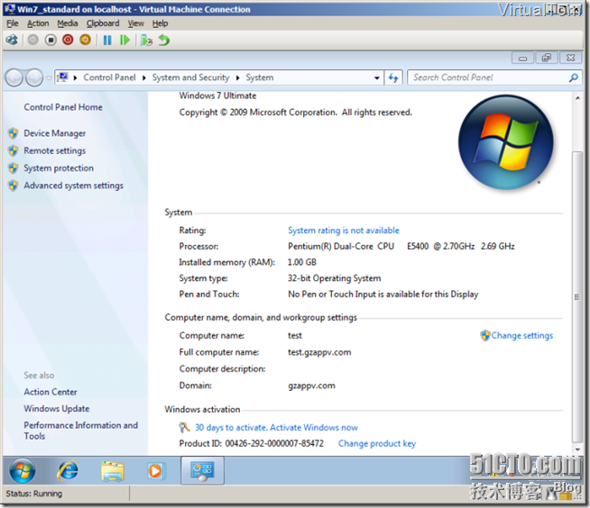Open Control Panel Home

63,107
